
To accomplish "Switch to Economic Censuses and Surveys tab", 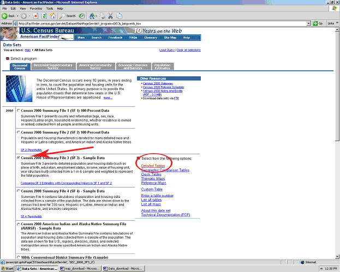I will pos(133,67).
